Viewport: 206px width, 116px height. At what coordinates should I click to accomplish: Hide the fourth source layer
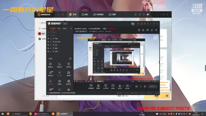point(48,42)
